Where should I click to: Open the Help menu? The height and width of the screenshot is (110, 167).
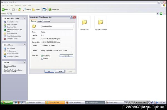click(30, 5)
